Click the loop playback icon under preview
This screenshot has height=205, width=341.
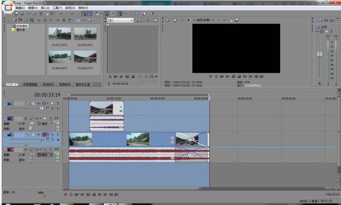[216, 76]
